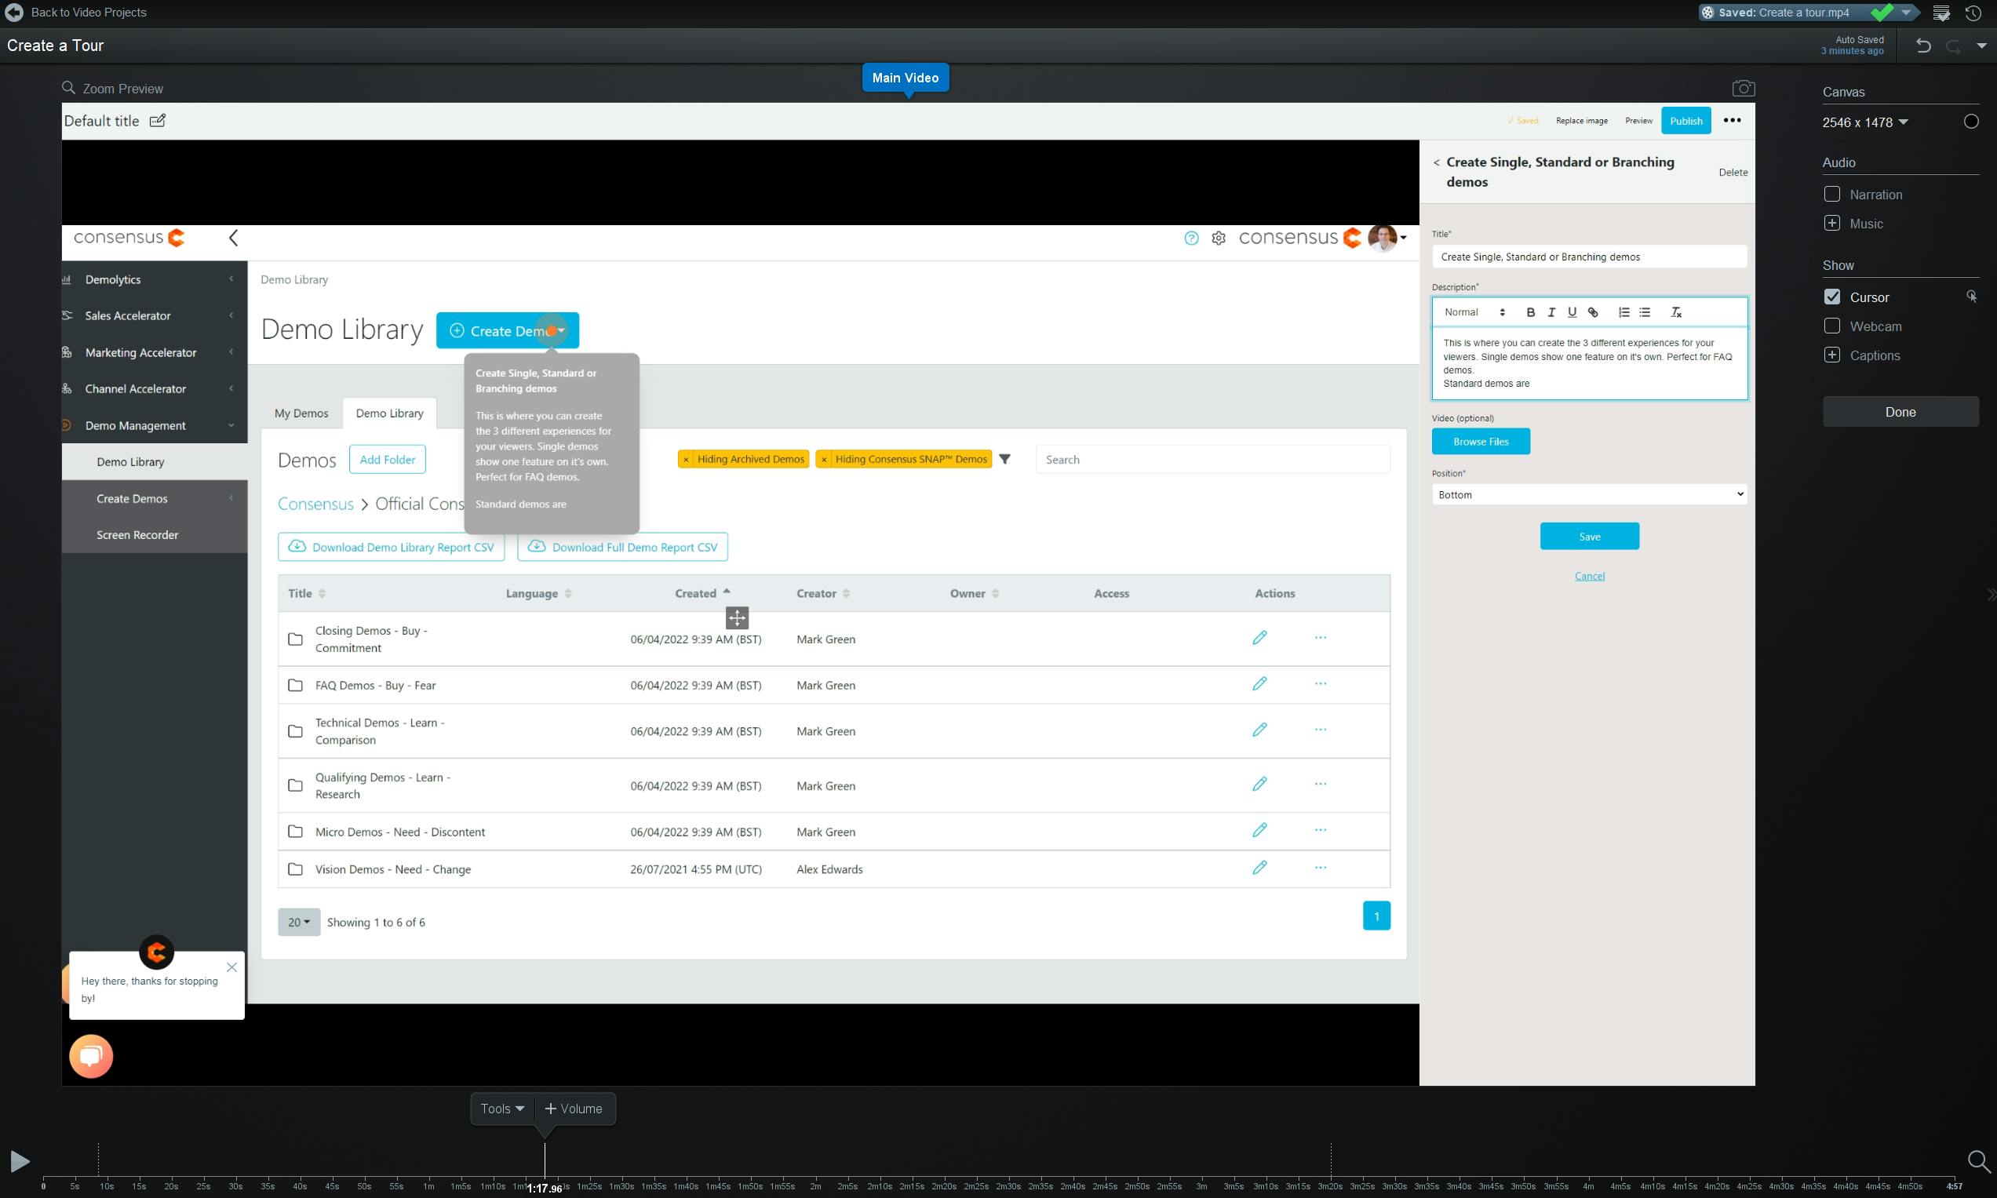The width and height of the screenshot is (1997, 1198).
Task: Click the Main Video label
Action: click(x=905, y=78)
